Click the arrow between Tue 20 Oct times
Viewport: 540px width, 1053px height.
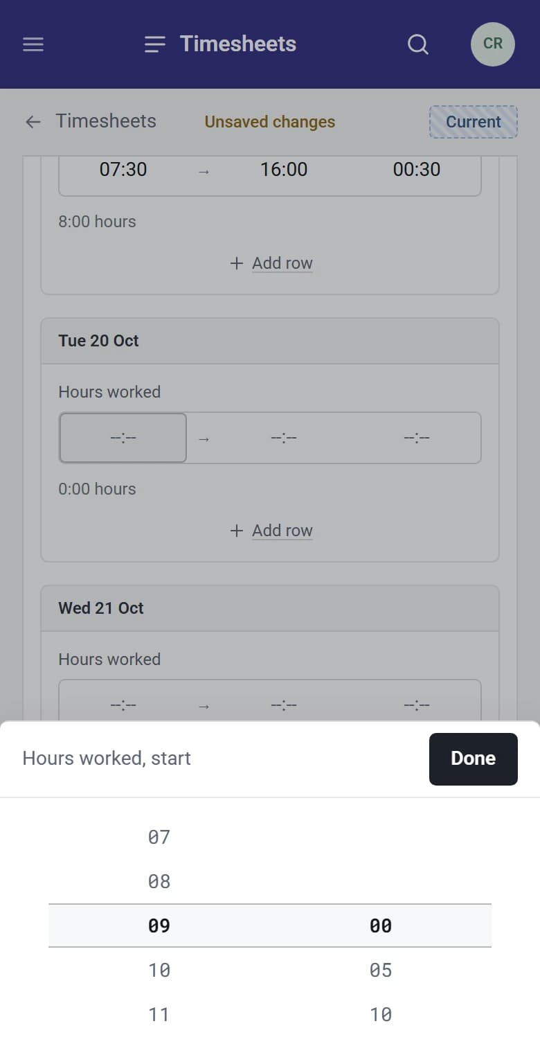(x=204, y=439)
